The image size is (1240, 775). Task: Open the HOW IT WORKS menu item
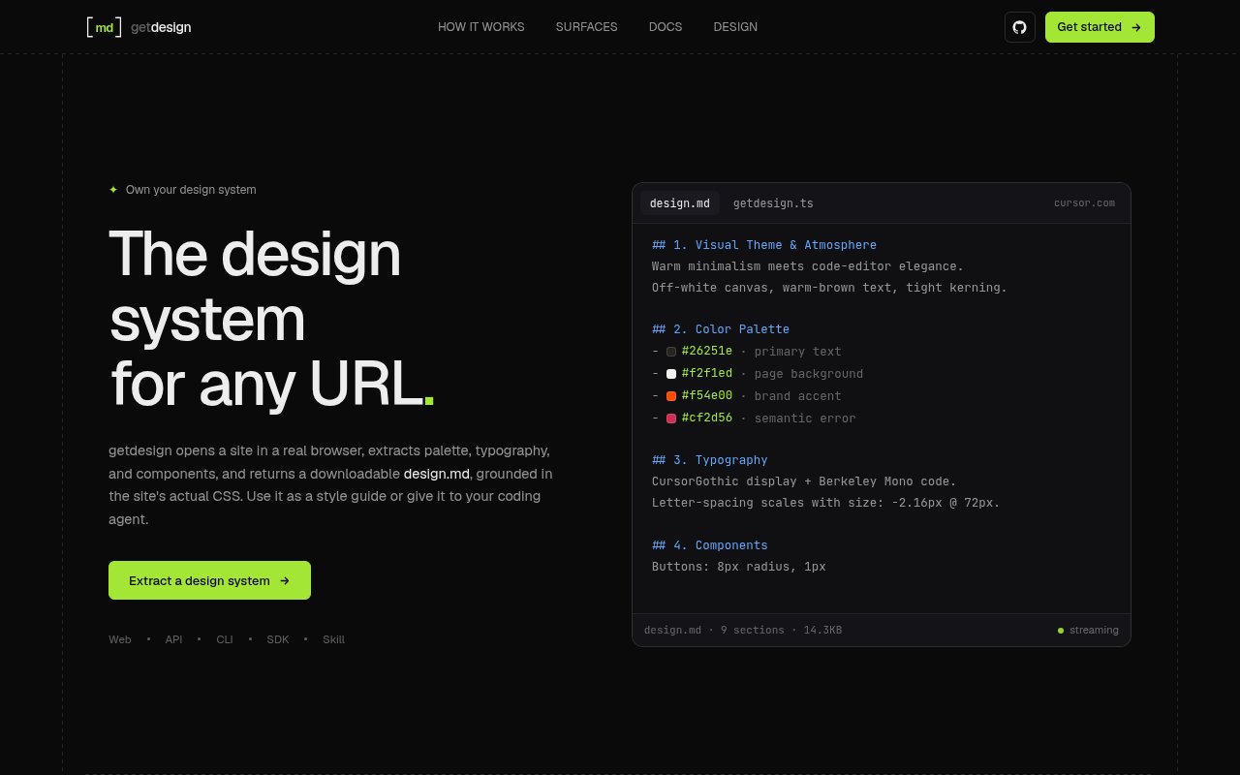point(481,27)
